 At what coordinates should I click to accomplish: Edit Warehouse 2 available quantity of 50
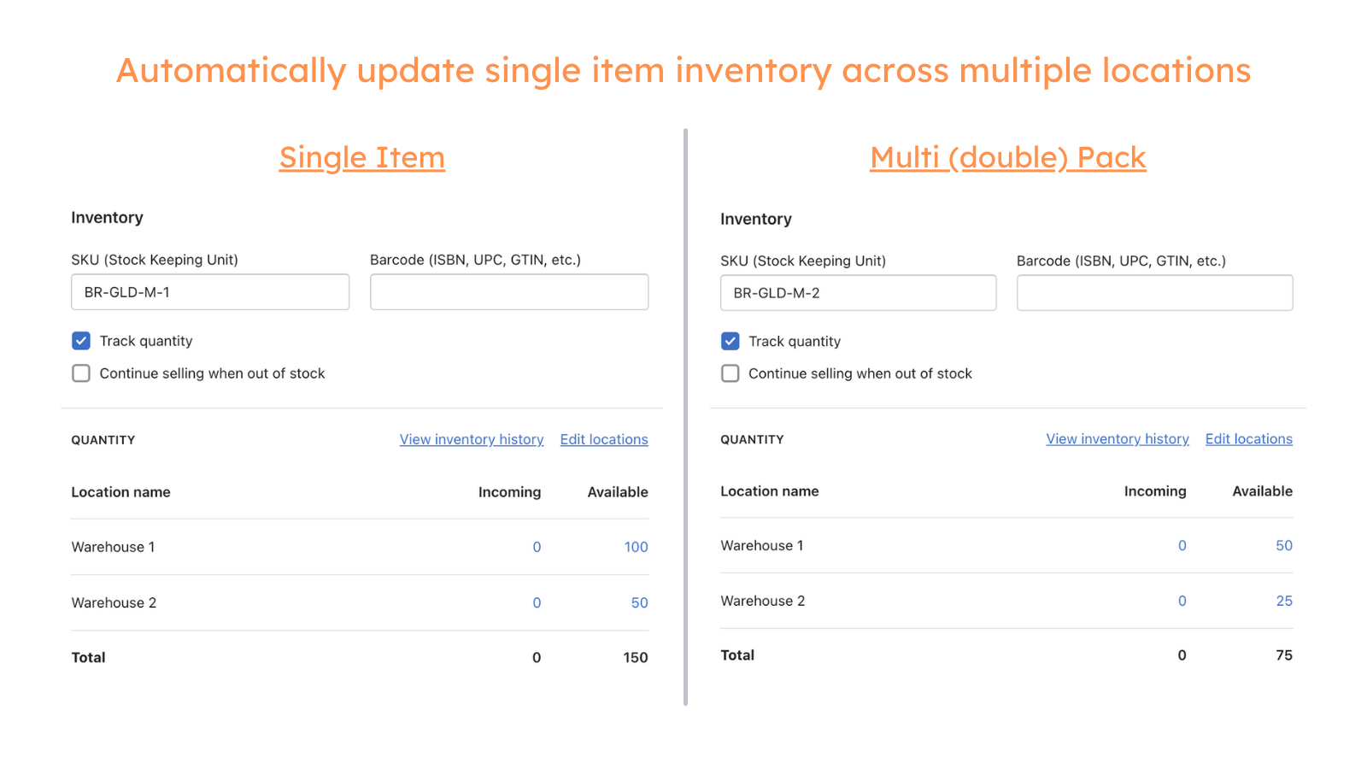coord(639,602)
